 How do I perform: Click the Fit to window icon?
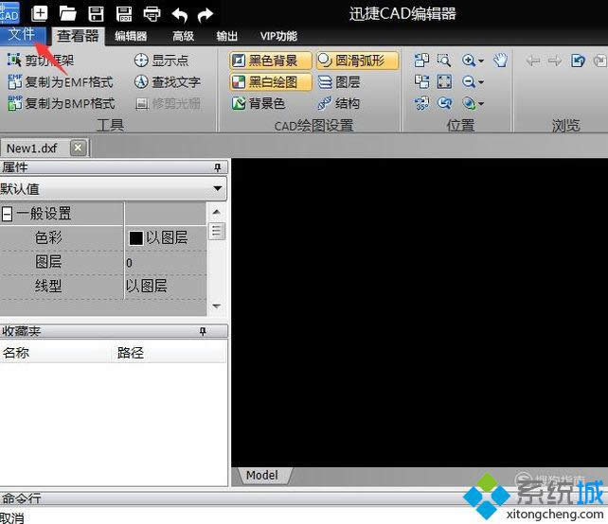click(444, 81)
